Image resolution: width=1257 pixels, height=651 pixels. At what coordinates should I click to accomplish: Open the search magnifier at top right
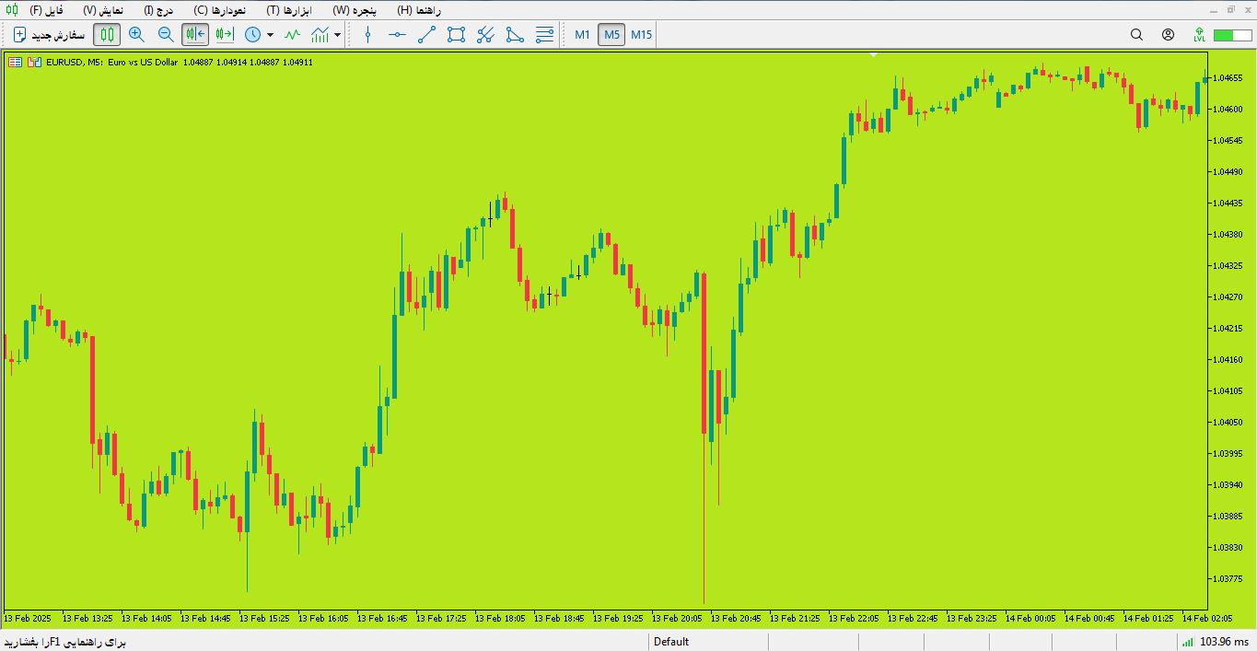coord(1136,35)
